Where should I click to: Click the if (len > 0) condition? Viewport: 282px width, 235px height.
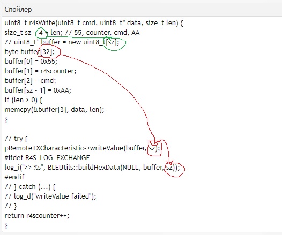pyautogui.click(x=23, y=100)
